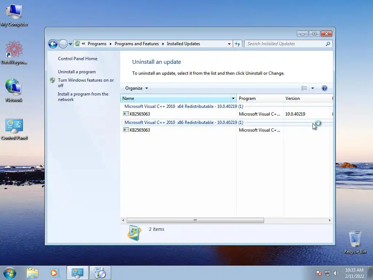Collapse the Visual C++ 2010 x64 group
This screenshot has width=373, height=280.
click(184, 106)
